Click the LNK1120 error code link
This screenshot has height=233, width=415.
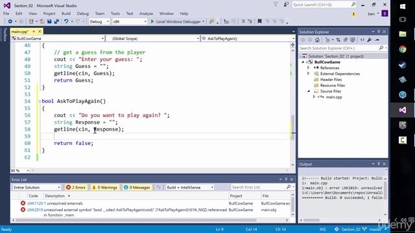35,203
